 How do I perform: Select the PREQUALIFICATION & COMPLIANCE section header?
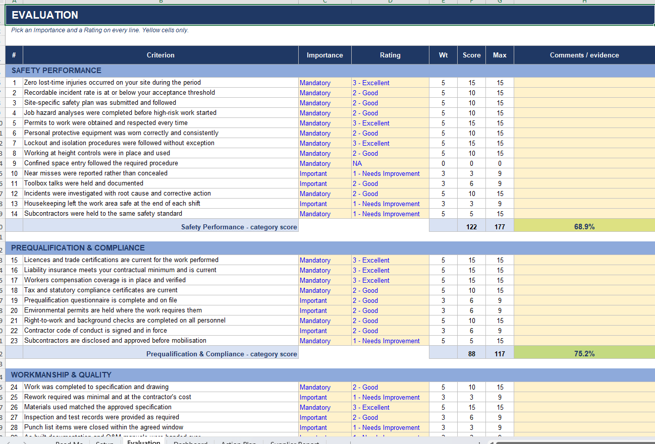[330, 248]
